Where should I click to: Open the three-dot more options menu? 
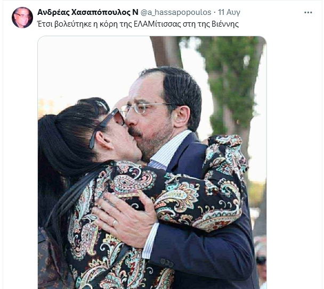(x=308, y=12)
